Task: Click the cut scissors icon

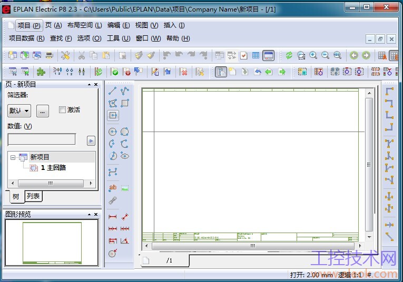Action: pos(82,55)
